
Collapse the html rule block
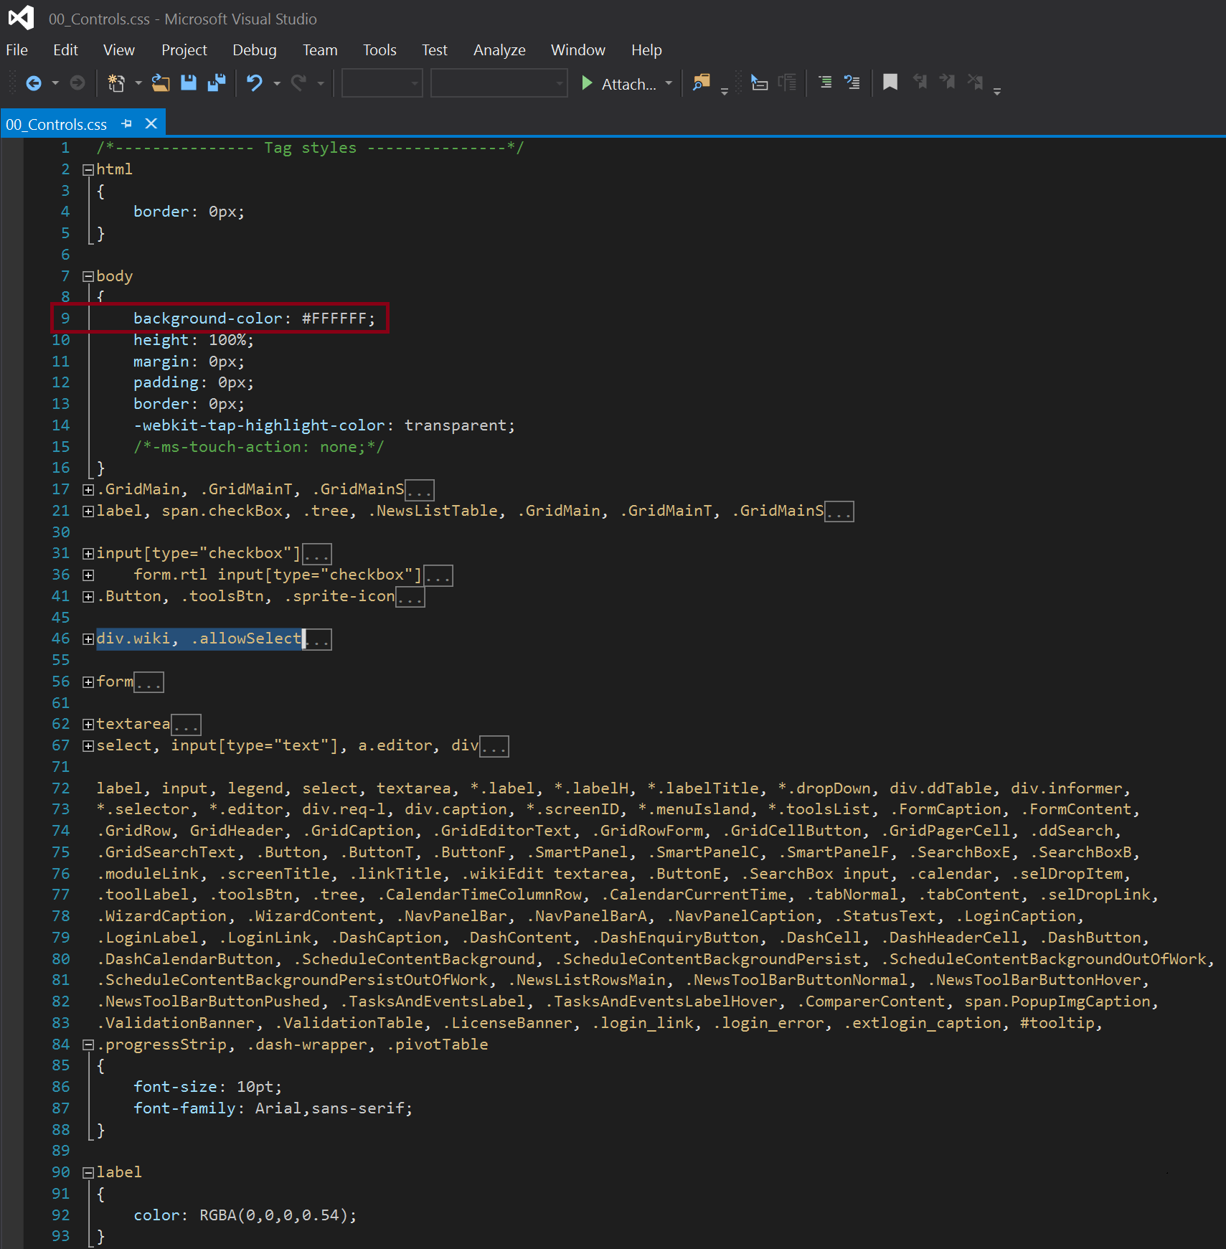pos(88,170)
